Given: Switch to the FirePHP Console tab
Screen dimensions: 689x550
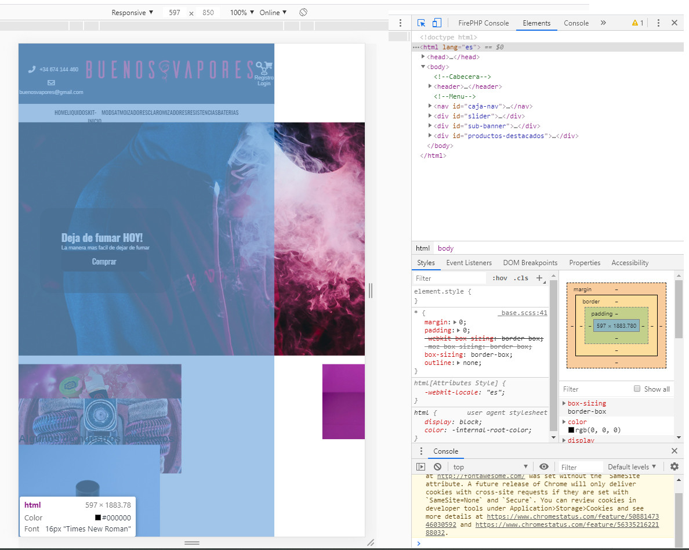Looking at the screenshot, I should click(483, 23).
